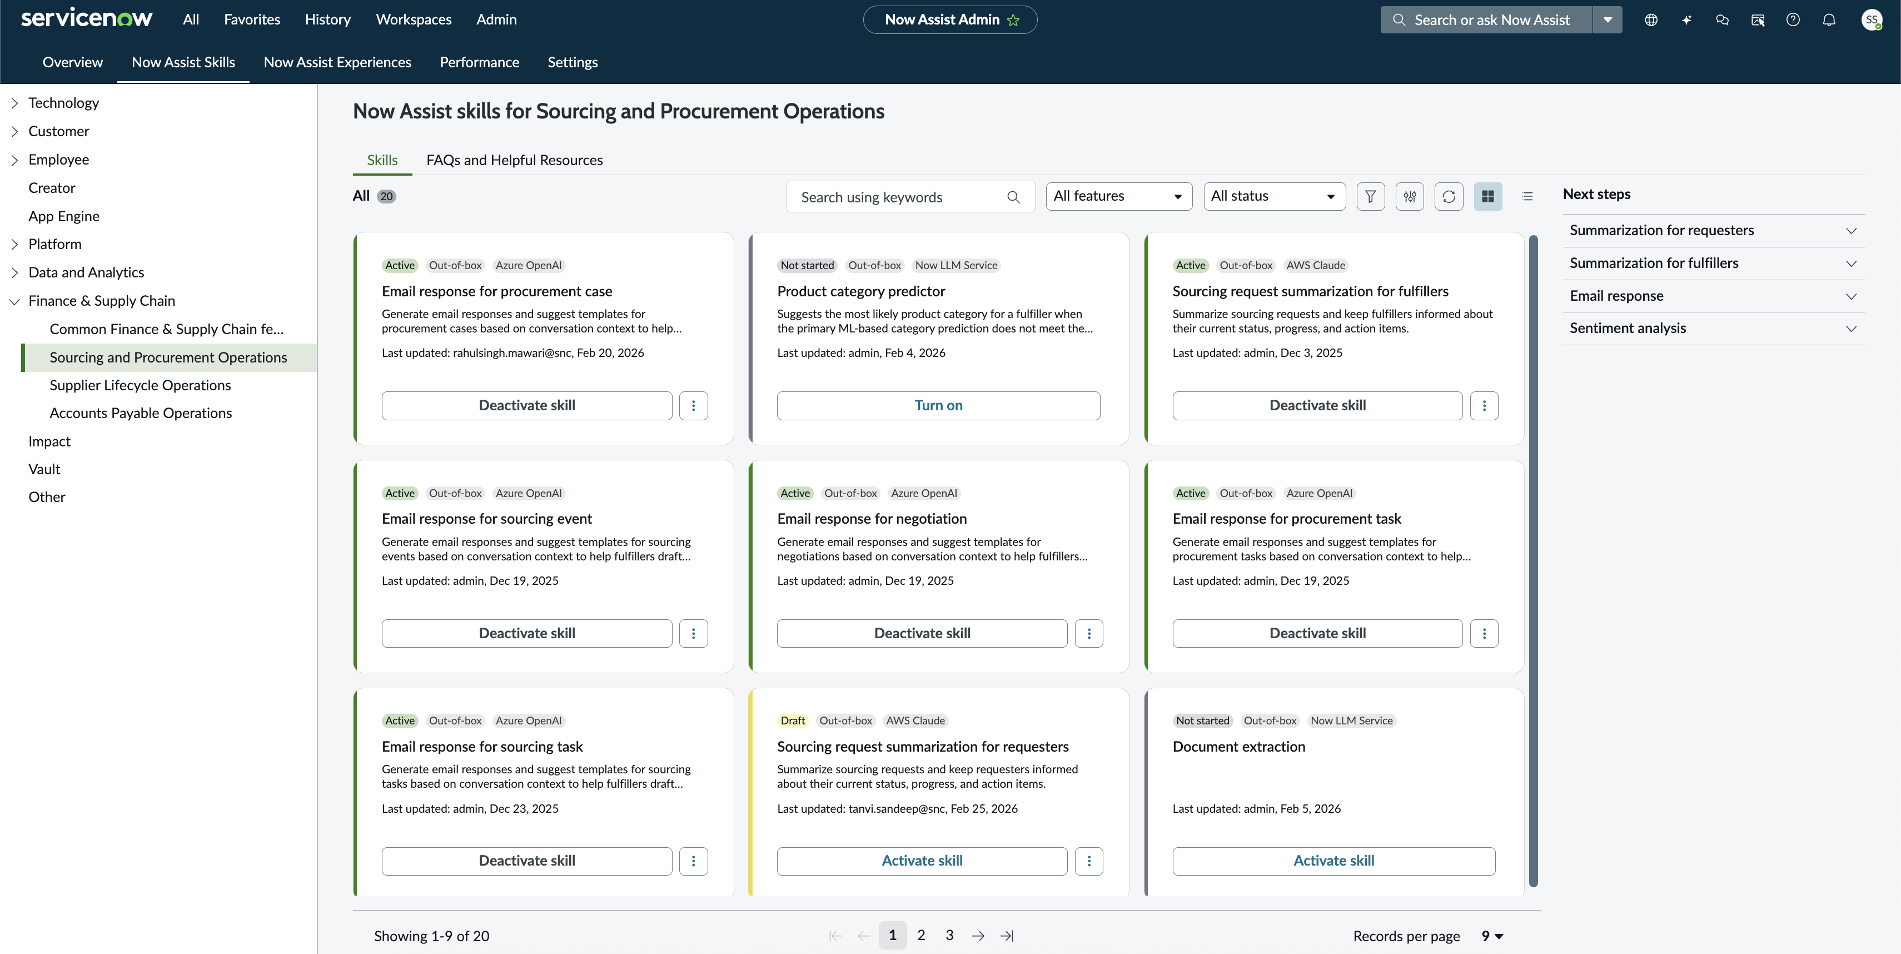Go to previous page arrow
1901x954 pixels.
tap(863, 936)
